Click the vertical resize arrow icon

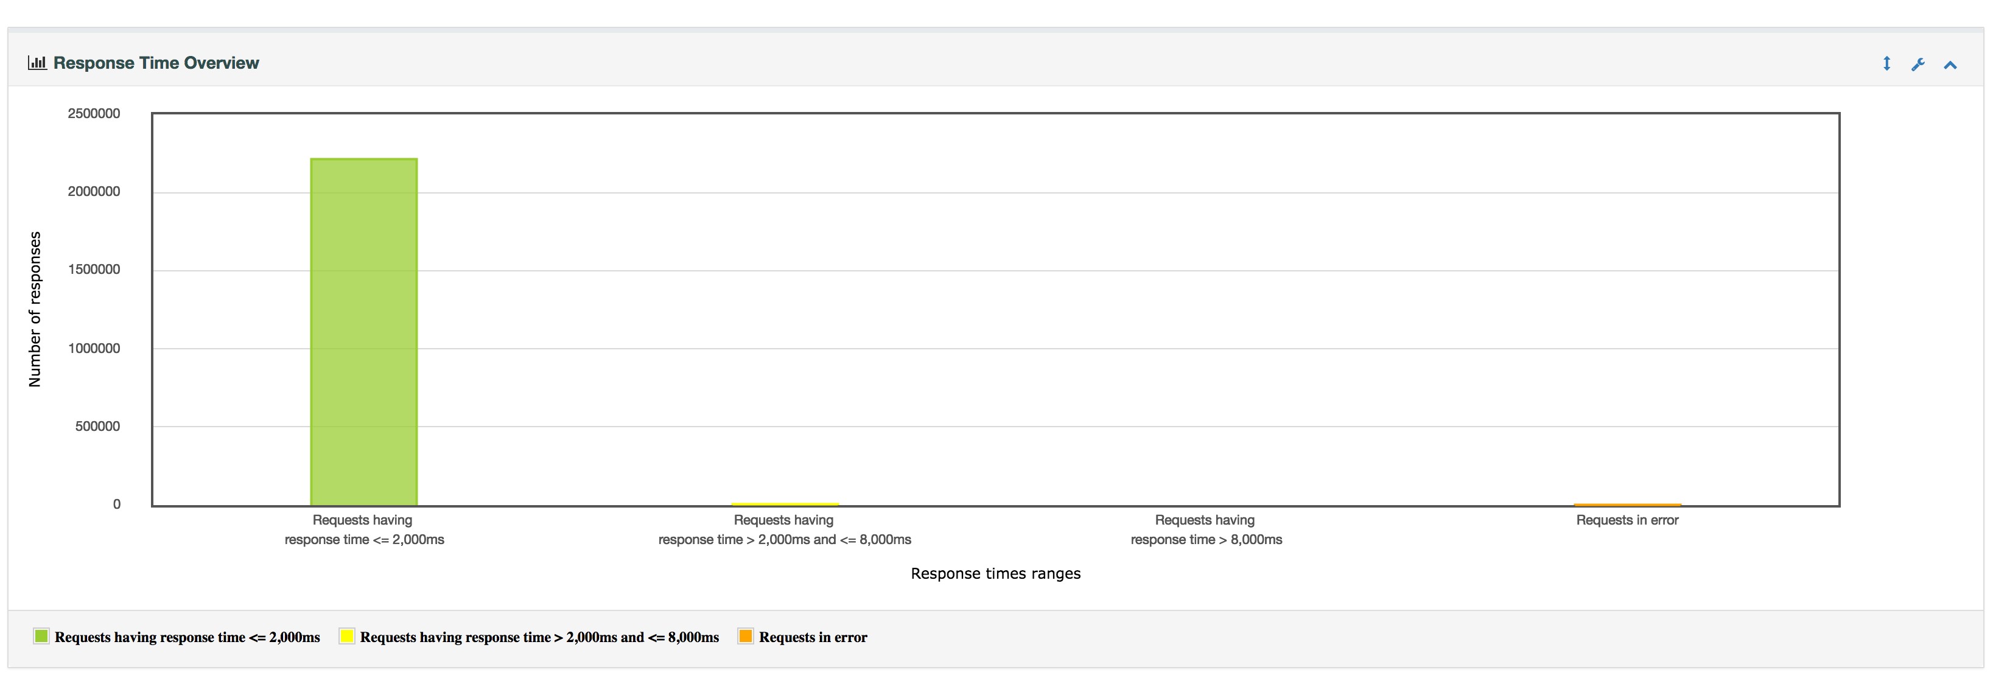pyautogui.click(x=1886, y=63)
